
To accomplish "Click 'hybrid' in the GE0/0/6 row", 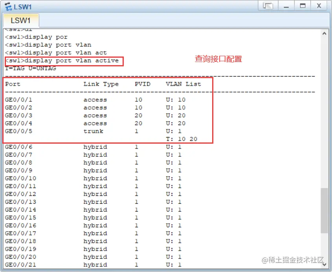I will [95, 147].
